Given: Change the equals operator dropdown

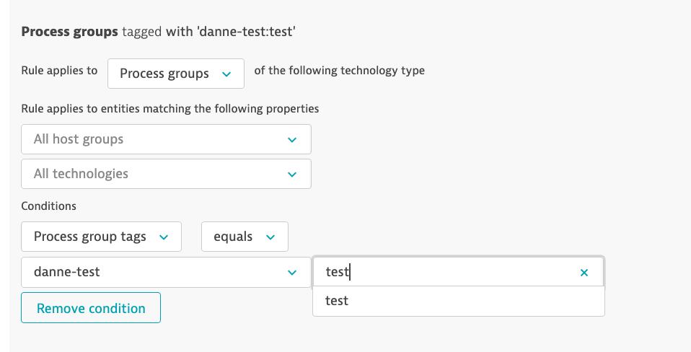Looking at the screenshot, I should coord(245,237).
